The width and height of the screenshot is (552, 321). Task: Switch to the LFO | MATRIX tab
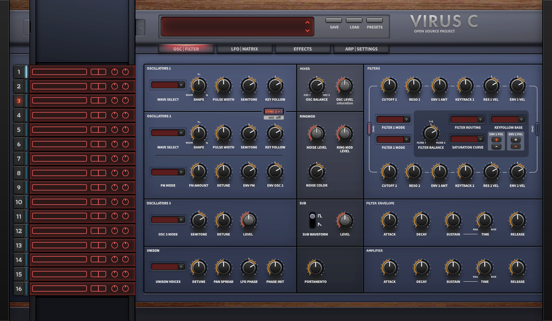[245, 49]
